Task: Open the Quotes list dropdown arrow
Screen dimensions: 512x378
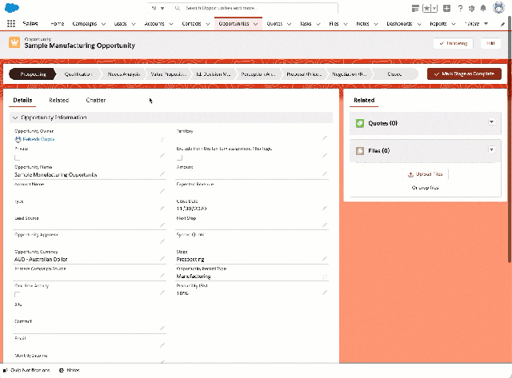Action: click(x=491, y=122)
